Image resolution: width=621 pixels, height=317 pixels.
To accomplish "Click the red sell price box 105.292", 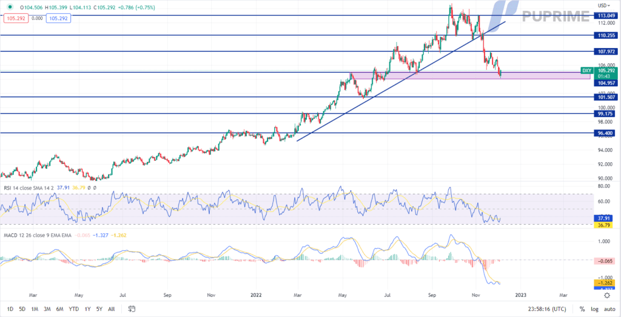I will tap(16, 18).
